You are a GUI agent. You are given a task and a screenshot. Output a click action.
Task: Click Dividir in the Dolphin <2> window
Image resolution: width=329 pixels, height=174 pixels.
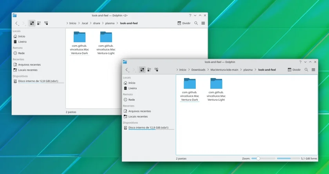pos(184,23)
